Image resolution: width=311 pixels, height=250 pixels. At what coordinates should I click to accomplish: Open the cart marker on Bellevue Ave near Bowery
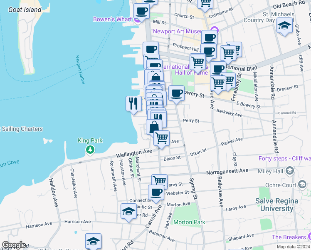click(218, 84)
